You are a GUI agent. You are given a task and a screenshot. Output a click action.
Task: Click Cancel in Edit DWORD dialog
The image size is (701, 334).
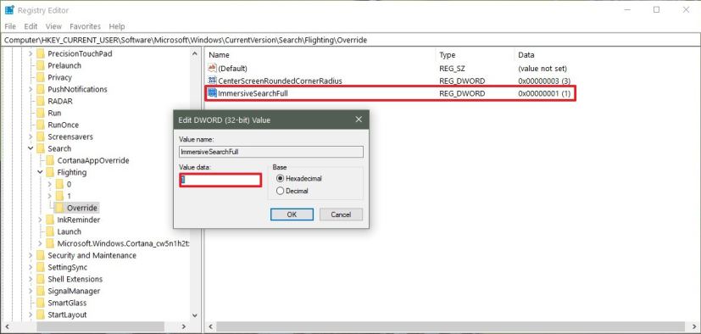point(341,214)
